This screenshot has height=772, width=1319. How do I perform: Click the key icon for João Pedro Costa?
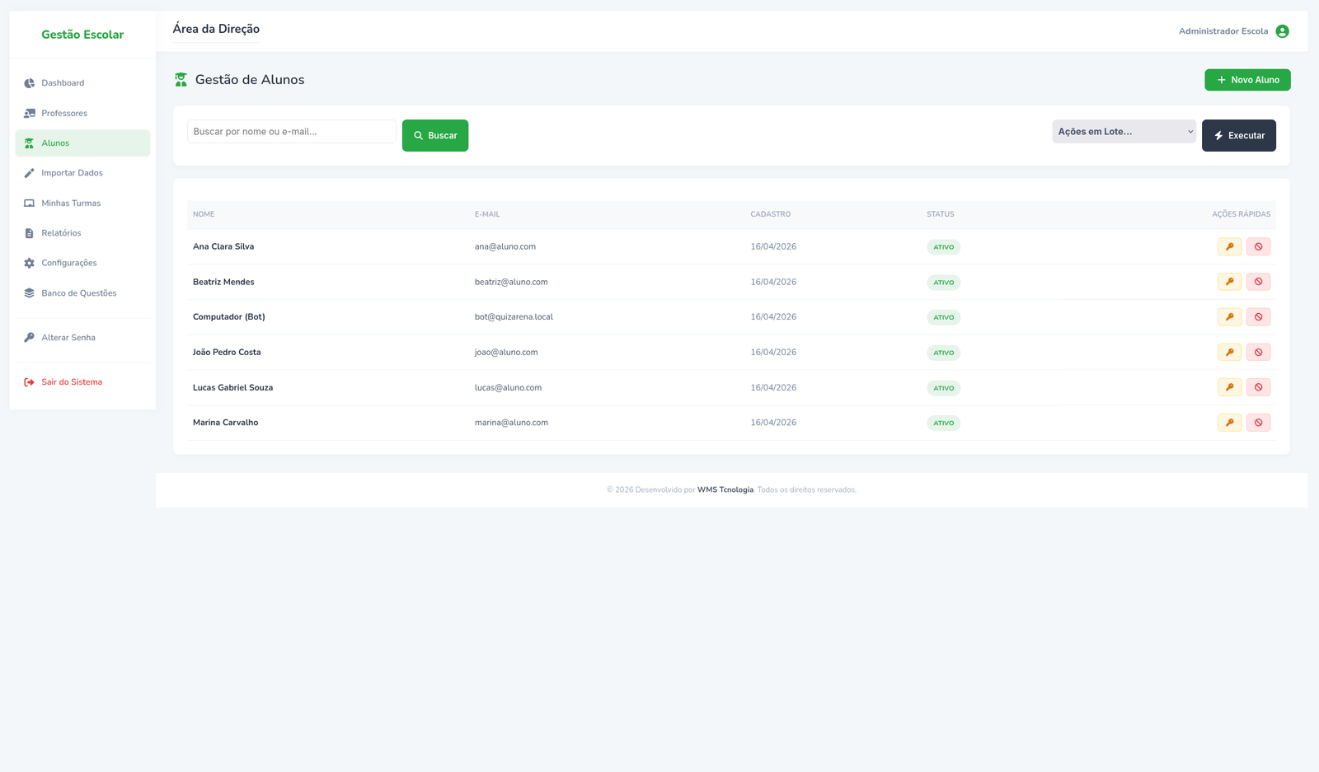pyautogui.click(x=1229, y=352)
